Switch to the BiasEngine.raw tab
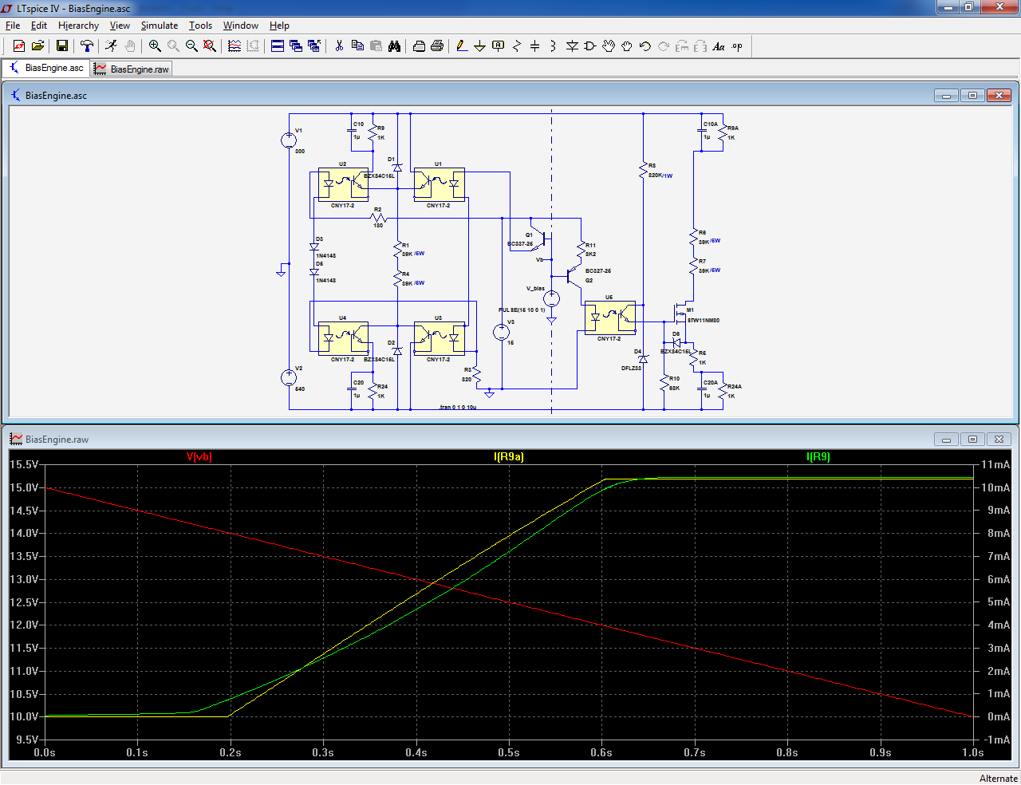The image size is (1021, 785). click(x=132, y=69)
